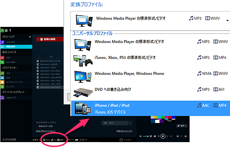The height and width of the screenshot is (148, 230).
Task: Select the first Windows Media Player の標準形式/ビデオ profile
Action: (x=151, y=44)
